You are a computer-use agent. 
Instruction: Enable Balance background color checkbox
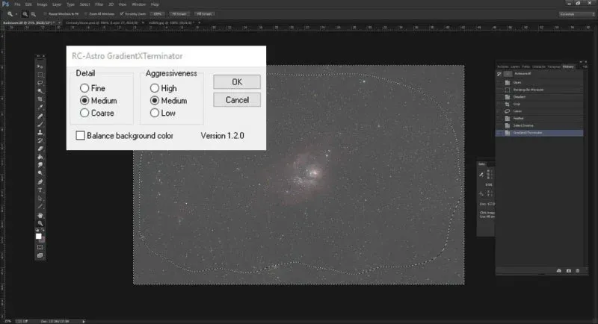(80, 136)
